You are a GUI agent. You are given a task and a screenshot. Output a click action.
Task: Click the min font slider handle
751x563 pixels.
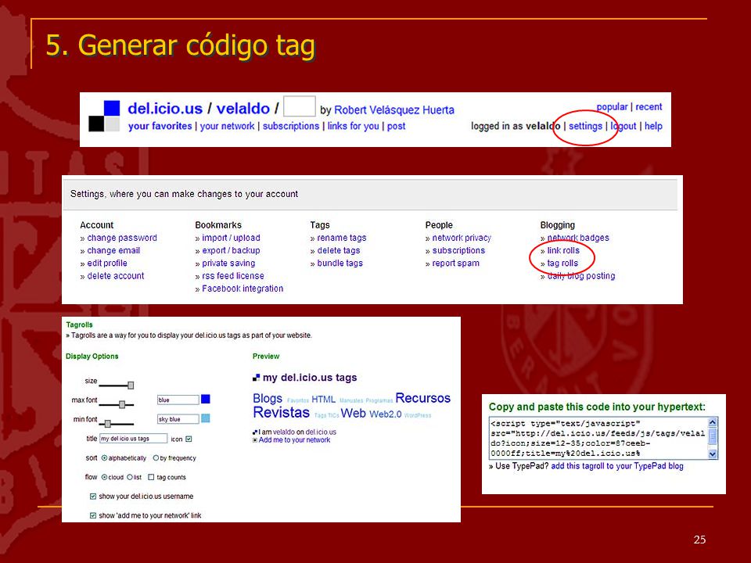tap(108, 424)
